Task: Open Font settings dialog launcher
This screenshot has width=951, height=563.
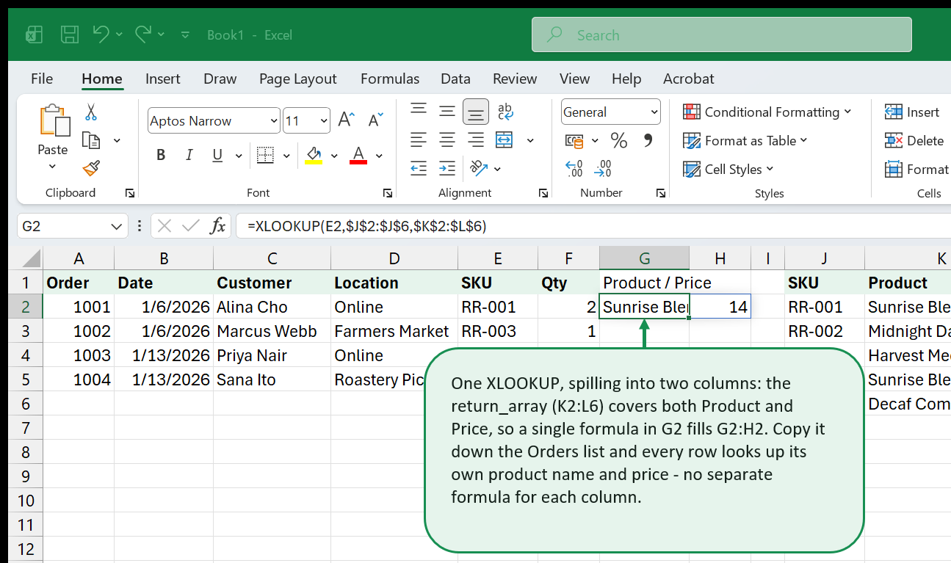Action: click(x=387, y=193)
